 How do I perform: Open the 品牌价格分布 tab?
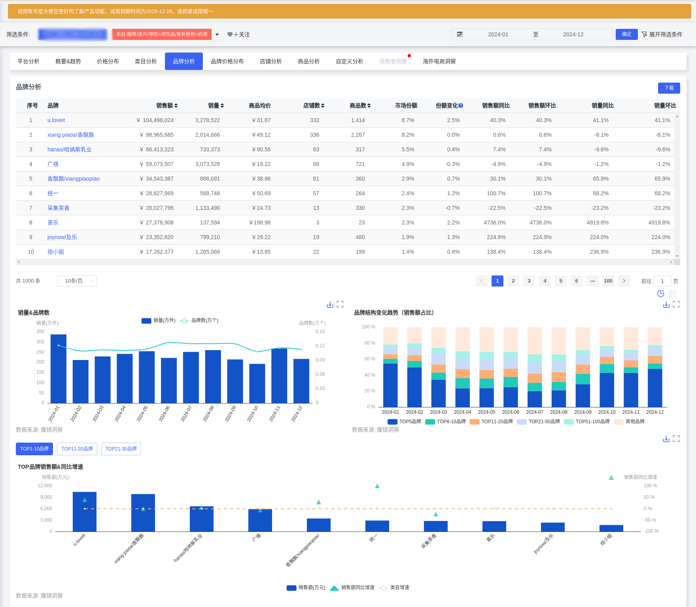(x=227, y=61)
